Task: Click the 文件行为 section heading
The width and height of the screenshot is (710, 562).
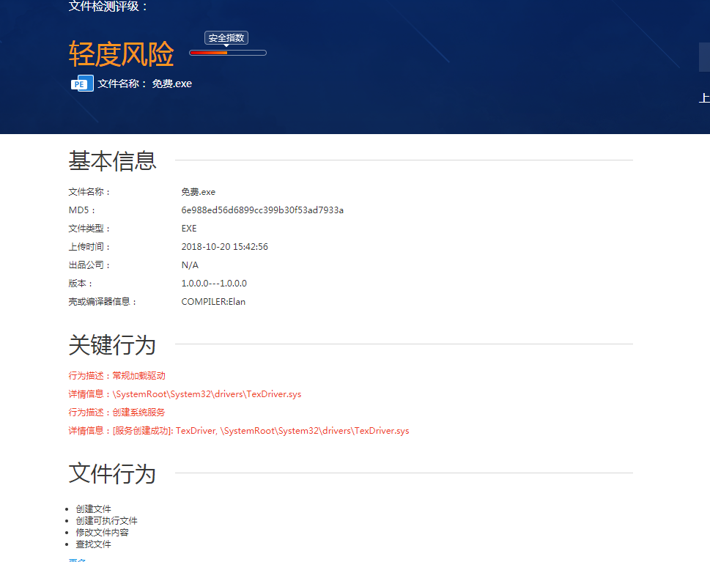Action: 112,473
